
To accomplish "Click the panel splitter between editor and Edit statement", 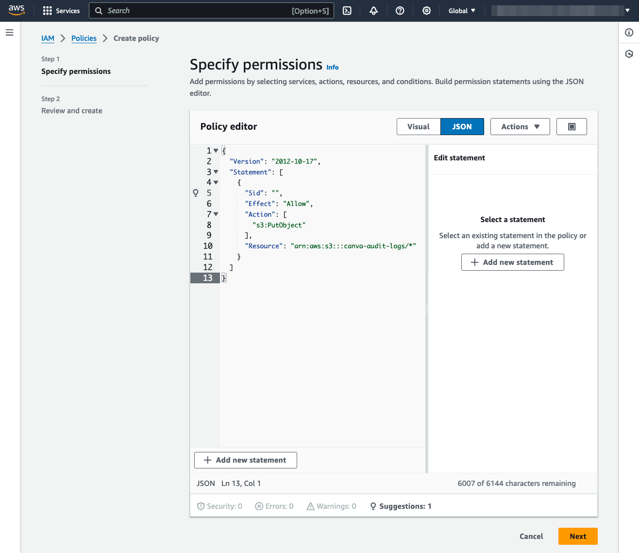I will (x=427, y=309).
